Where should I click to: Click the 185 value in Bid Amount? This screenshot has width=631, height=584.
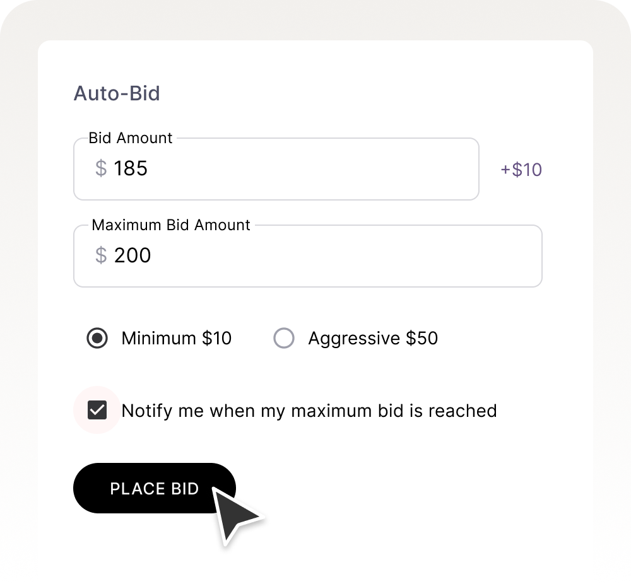131,168
